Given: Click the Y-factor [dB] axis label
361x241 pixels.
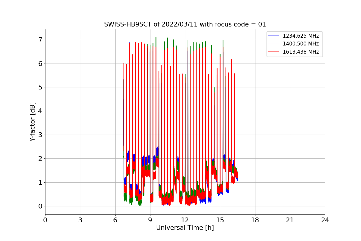Looking at the screenshot, I should [32, 122].
